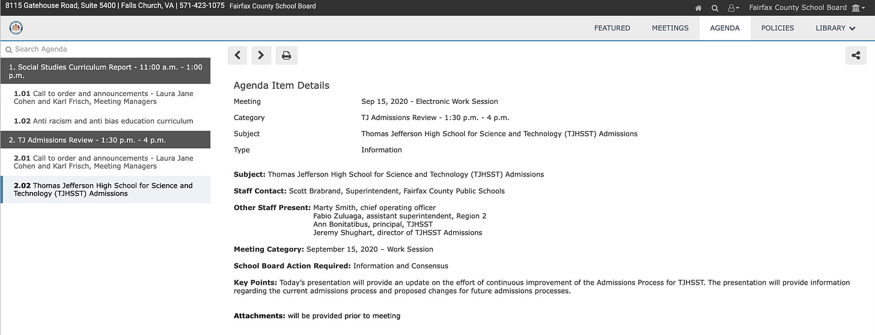This screenshot has width=875, height=335.
Task: Click the Agenda Item Details heading
Action: (281, 85)
